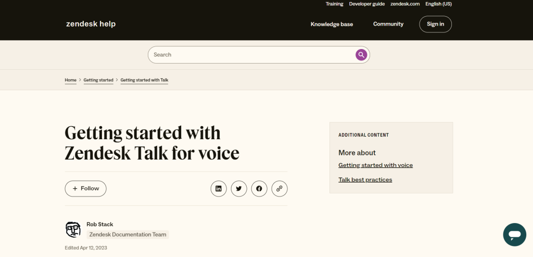The width and height of the screenshot is (533, 257).
Task: Click the Sign in button
Action: pos(436,24)
